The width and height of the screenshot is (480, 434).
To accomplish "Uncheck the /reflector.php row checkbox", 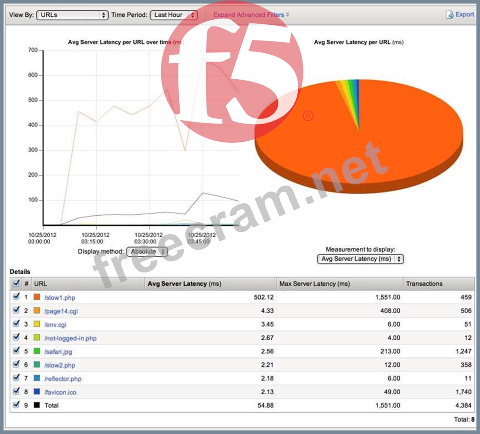I will point(16,378).
